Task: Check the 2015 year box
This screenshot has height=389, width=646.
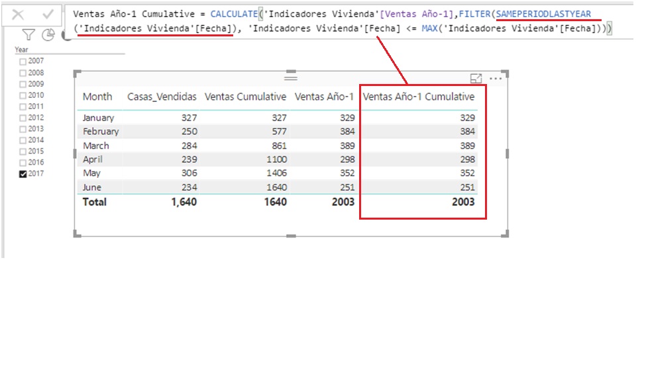Action: [x=23, y=151]
